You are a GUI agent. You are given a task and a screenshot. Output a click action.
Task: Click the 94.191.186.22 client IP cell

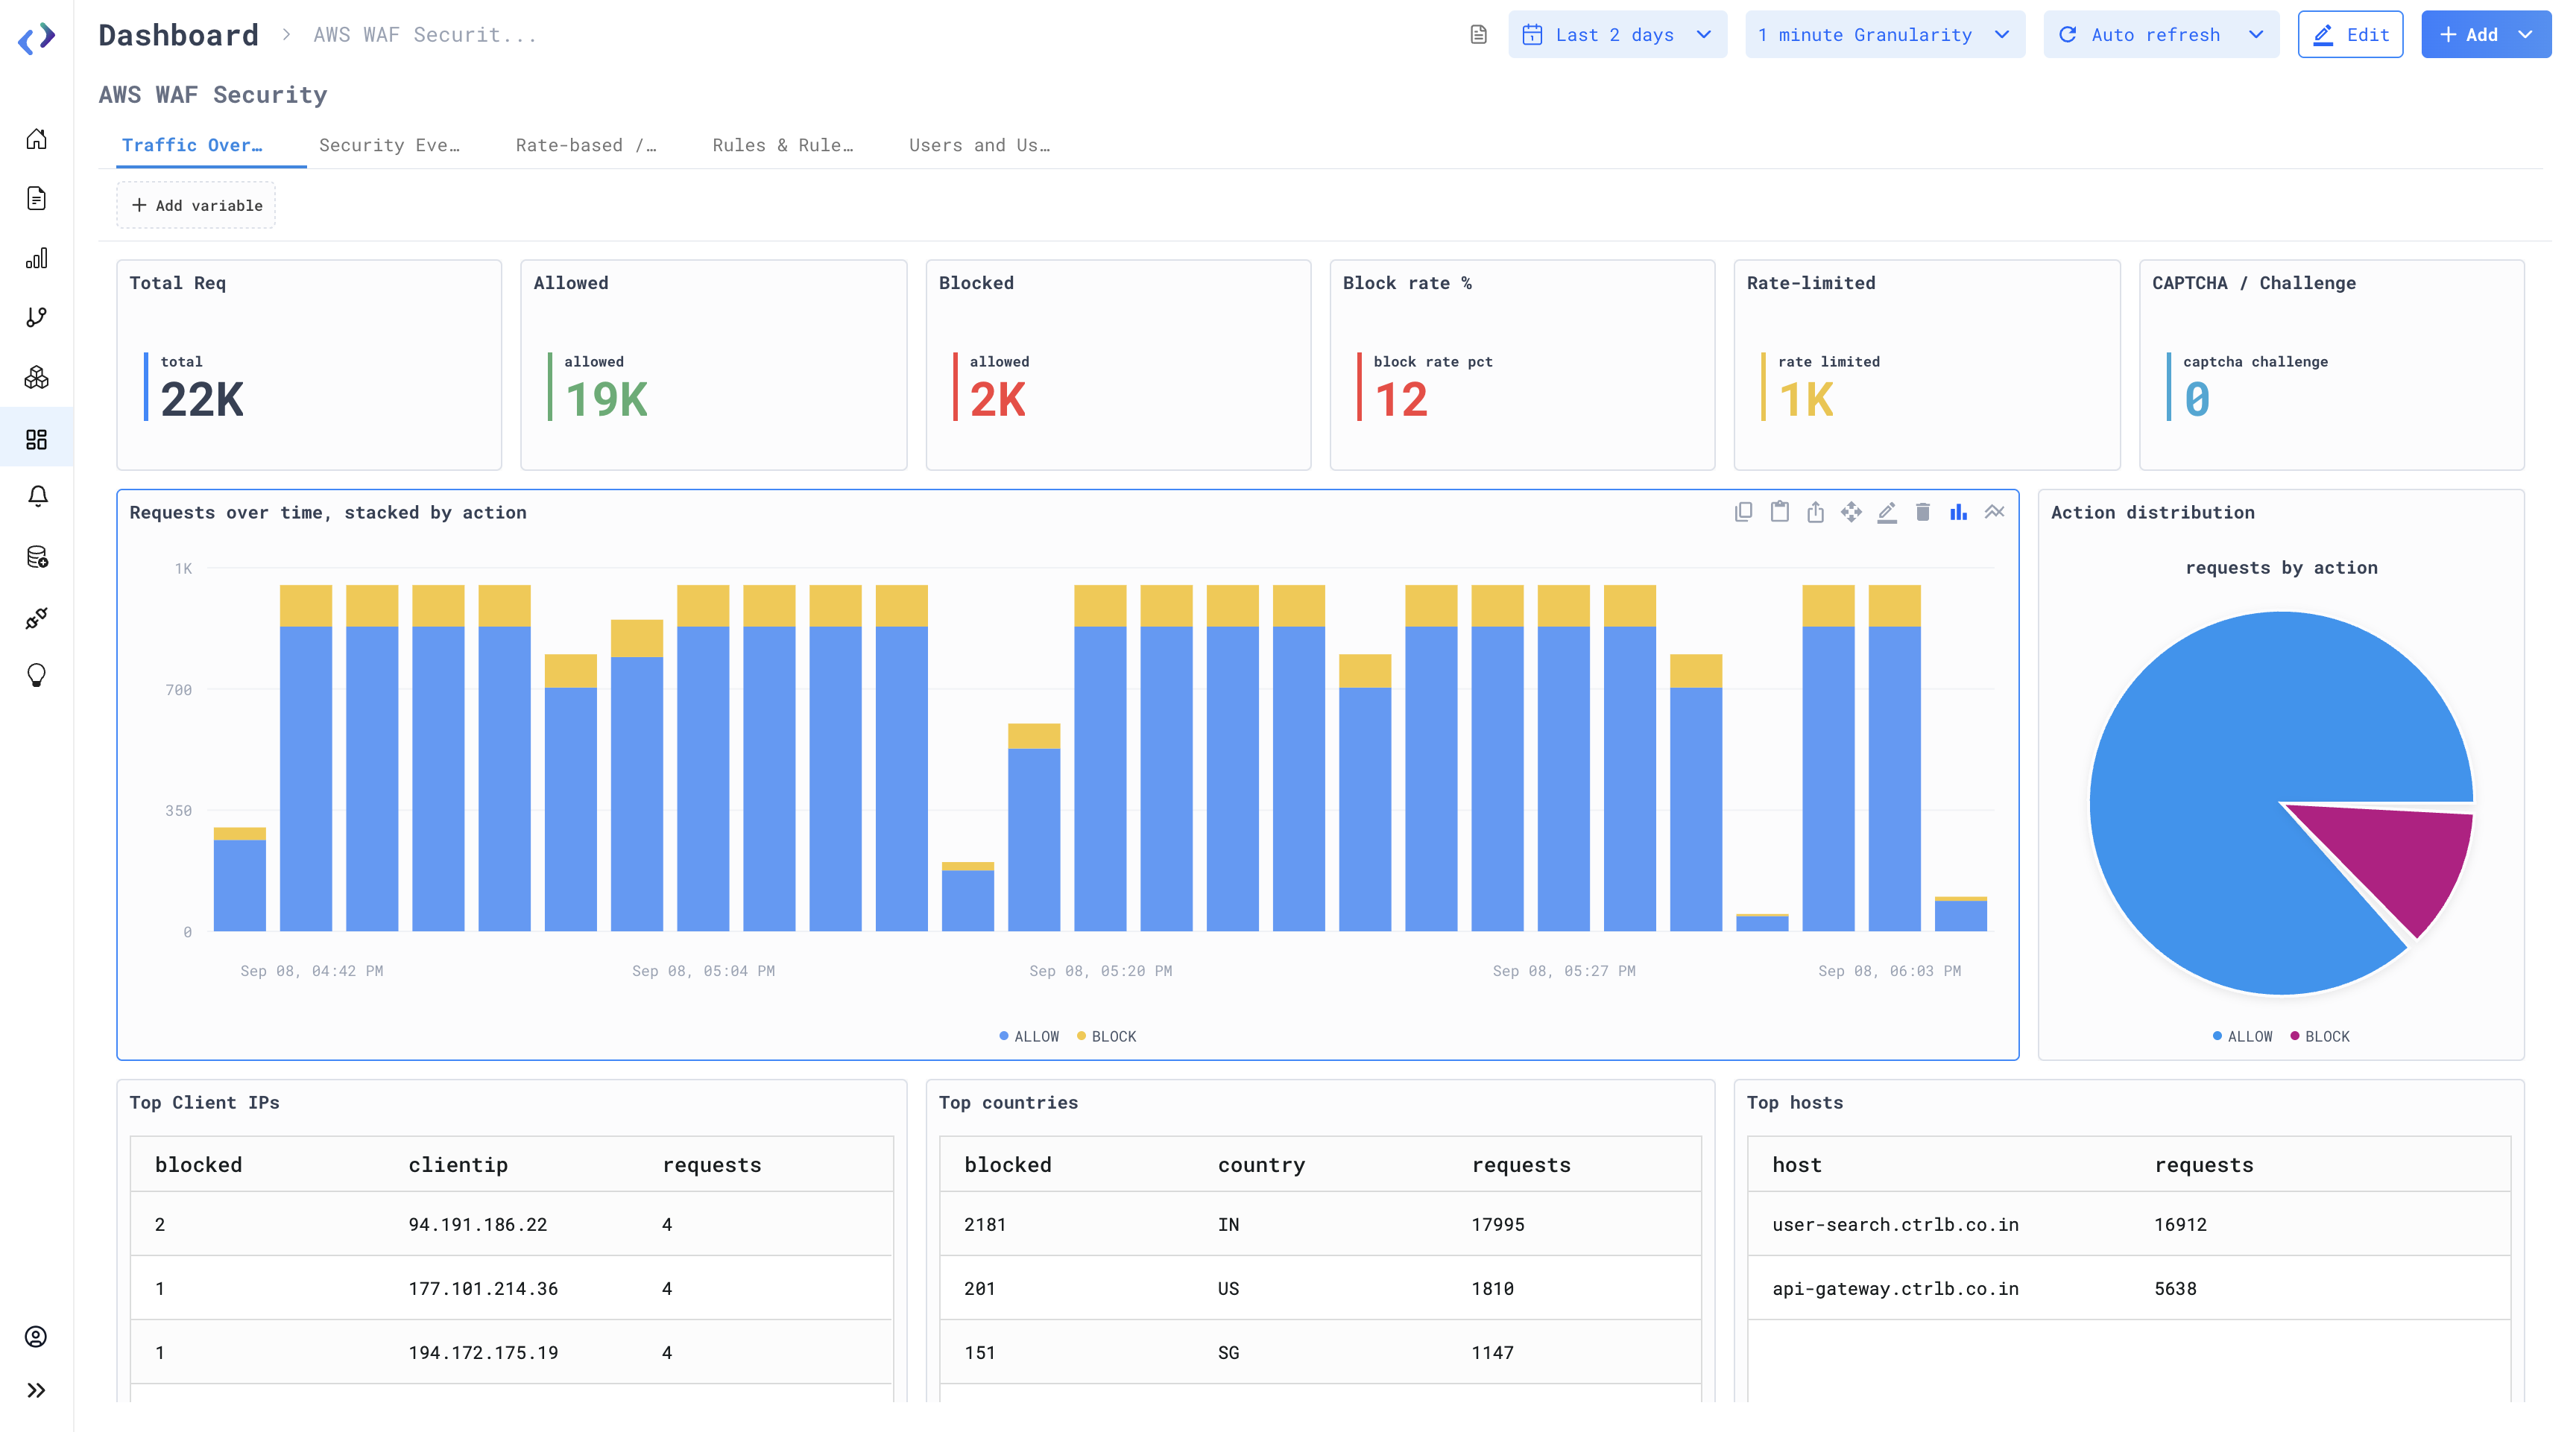tap(478, 1224)
